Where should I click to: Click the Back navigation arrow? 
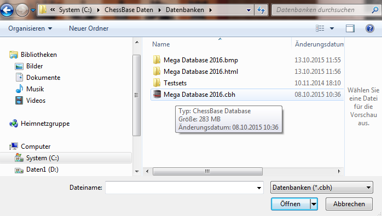[x=7, y=10]
